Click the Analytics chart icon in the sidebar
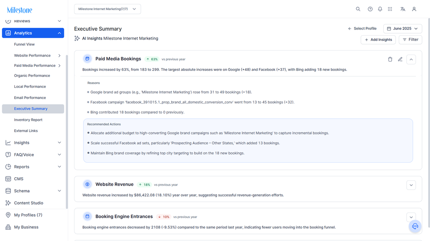The height and width of the screenshot is (241, 430). 8,33
